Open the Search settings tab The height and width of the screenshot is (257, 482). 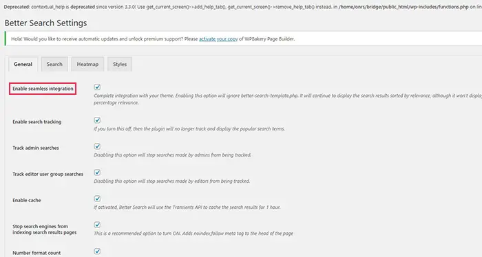point(54,64)
